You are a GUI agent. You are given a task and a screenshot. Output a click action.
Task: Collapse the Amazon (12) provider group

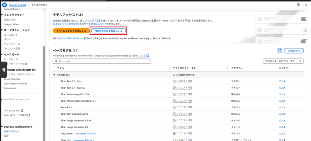point(54,75)
